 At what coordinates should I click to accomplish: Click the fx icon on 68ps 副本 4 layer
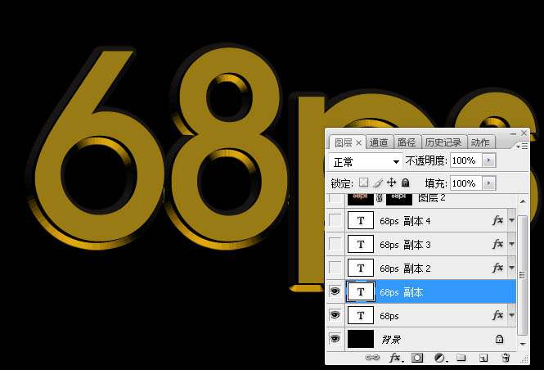coord(497,220)
